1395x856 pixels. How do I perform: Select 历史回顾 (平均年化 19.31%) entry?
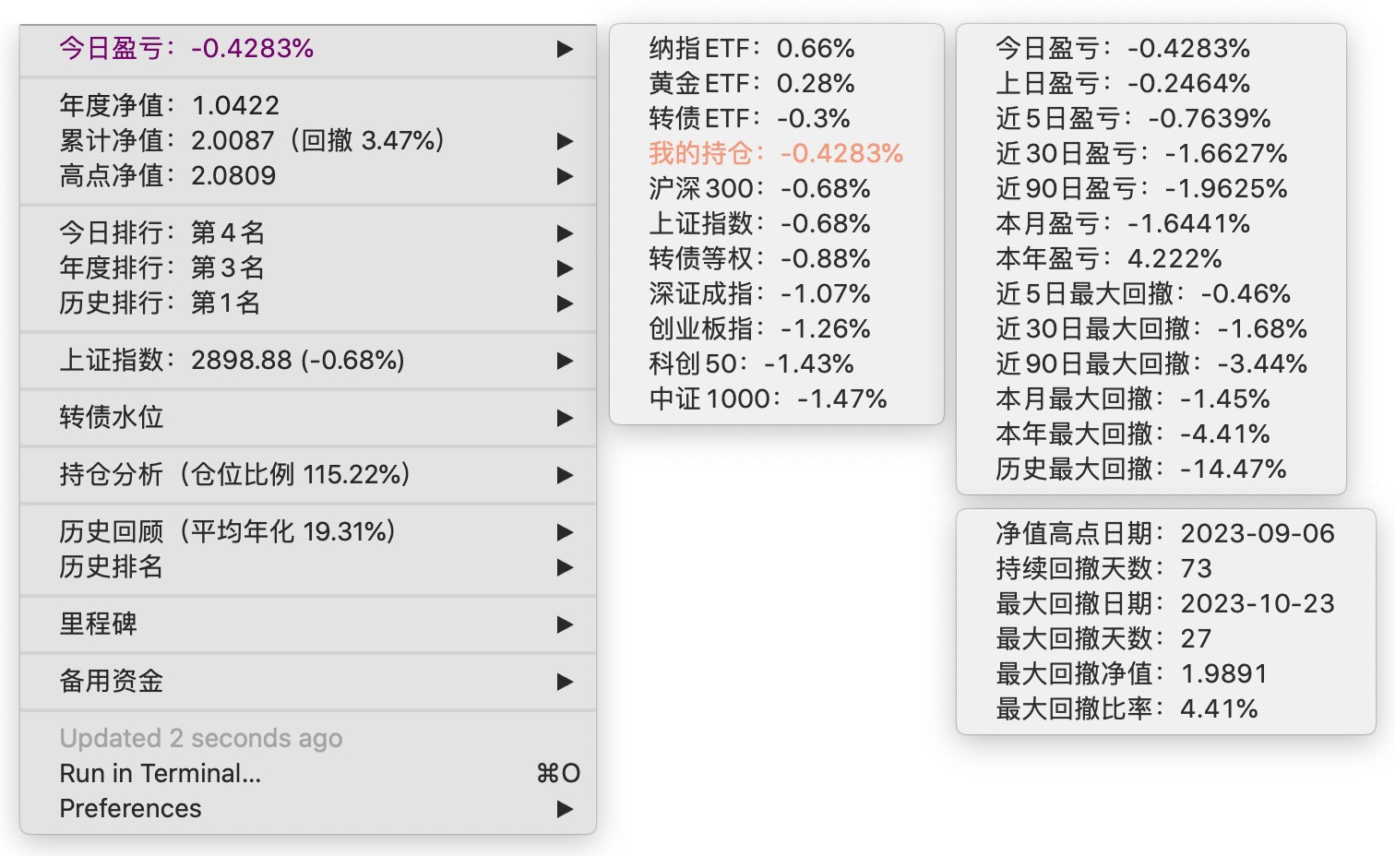point(227,532)
